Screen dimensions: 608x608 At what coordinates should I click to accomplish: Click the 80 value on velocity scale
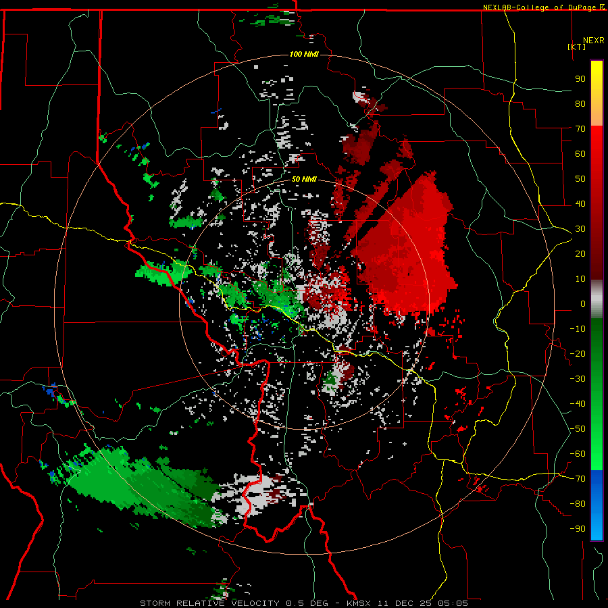pyautogui.click(x=580, y=103)
